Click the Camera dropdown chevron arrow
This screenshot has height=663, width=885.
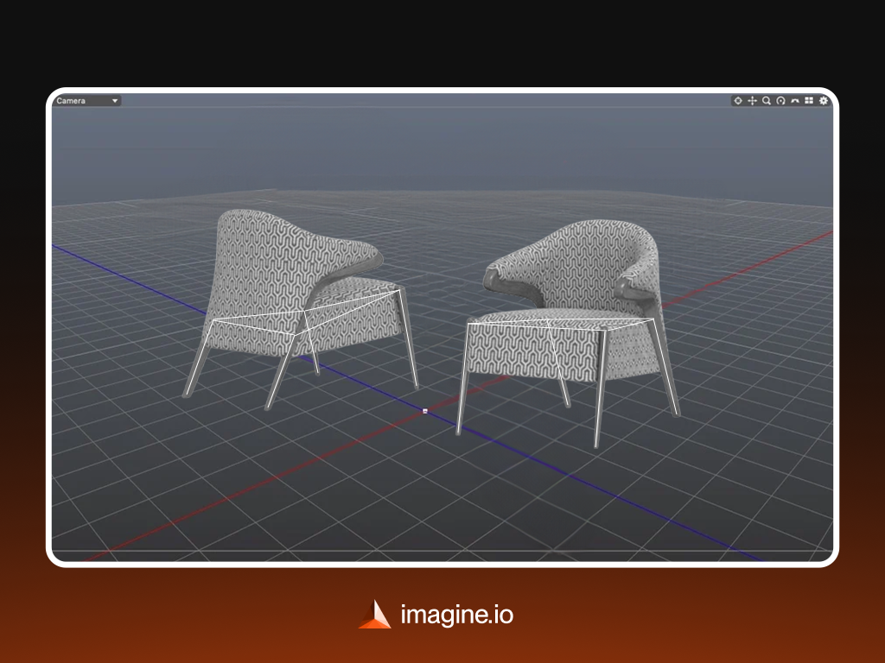click(x=115, y=100)
